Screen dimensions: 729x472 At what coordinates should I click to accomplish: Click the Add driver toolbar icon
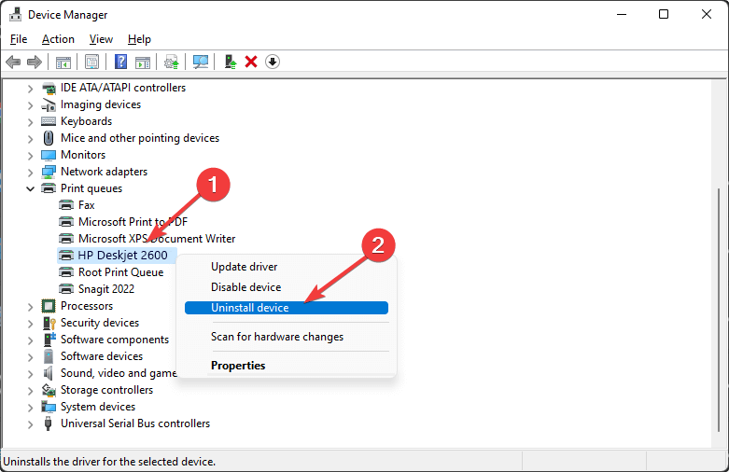(231, 62)
